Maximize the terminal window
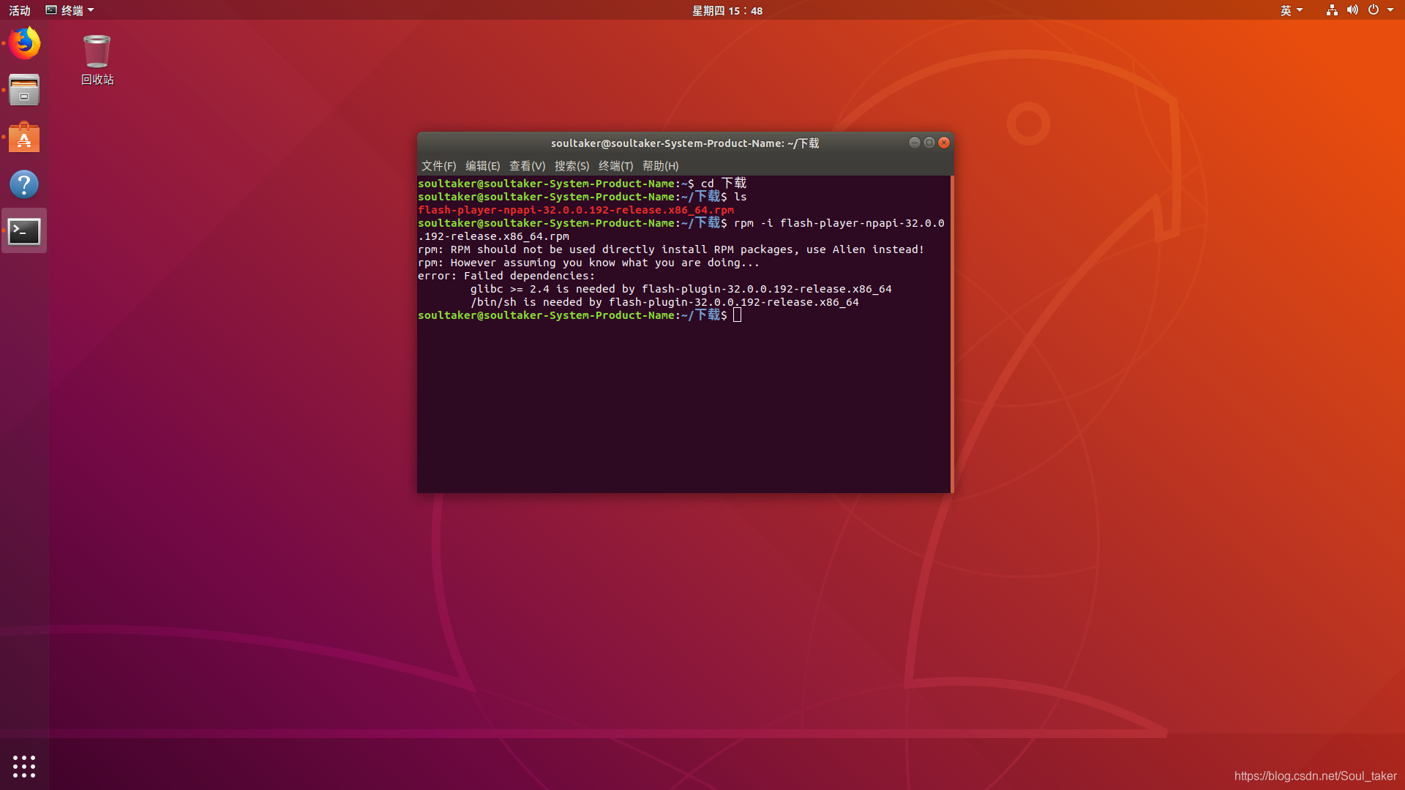The width and height of the screenshot is (1405, 790). click(x=929, y=143)
